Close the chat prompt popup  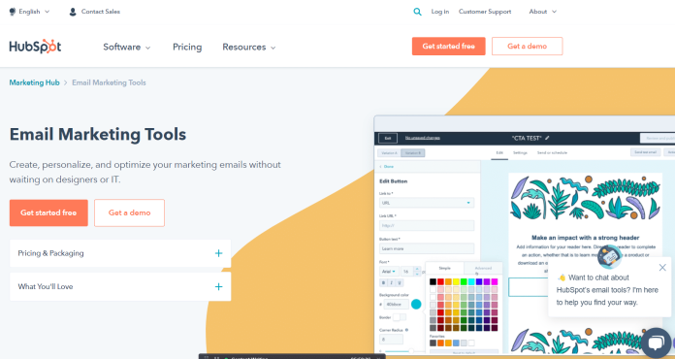[x=662, y=268]
